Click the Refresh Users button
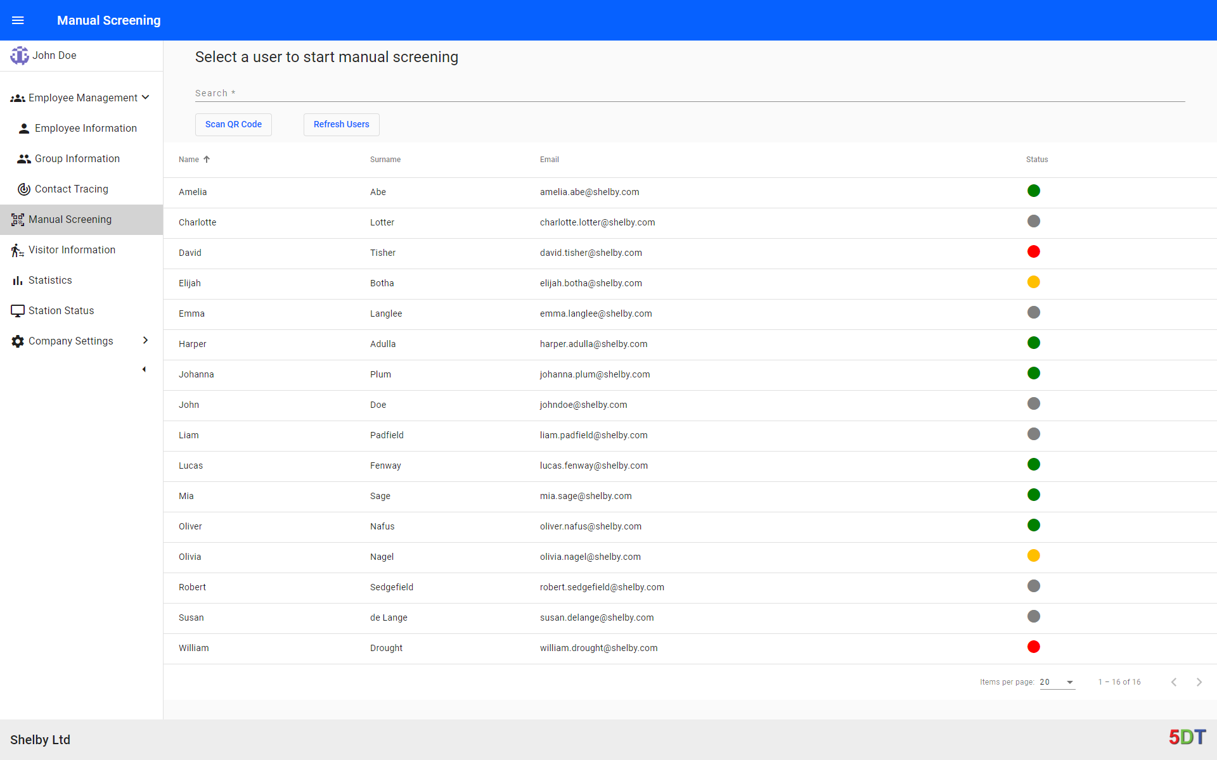Screen dimensions: 1217x760 click(x=341, y=123)
